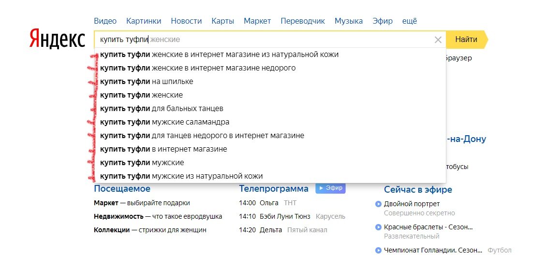Clear the search field with the X icon

(x=438, y=40)
